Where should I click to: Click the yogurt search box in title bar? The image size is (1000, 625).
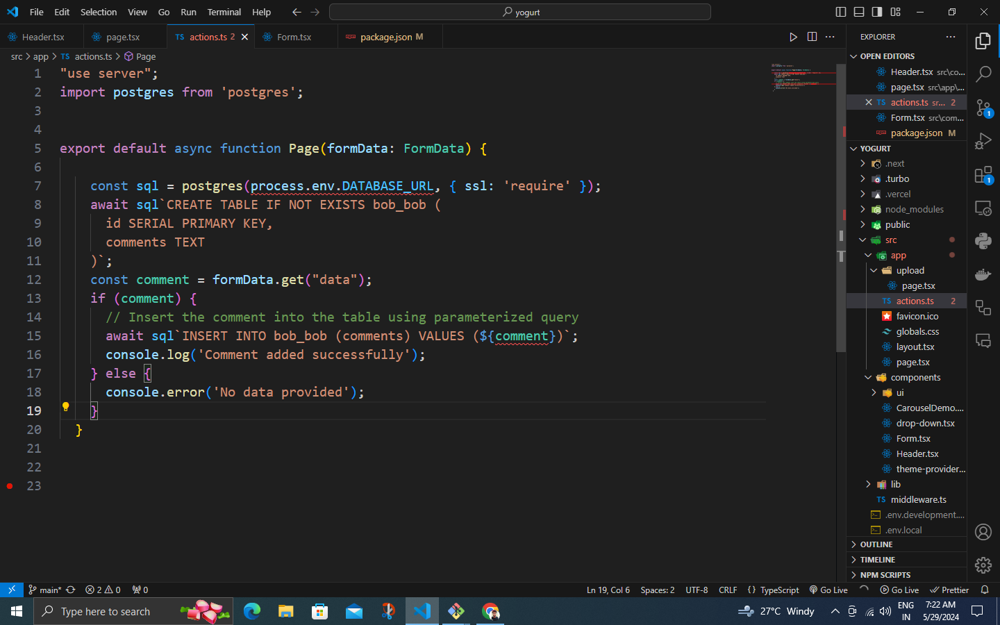pos(520,12)
